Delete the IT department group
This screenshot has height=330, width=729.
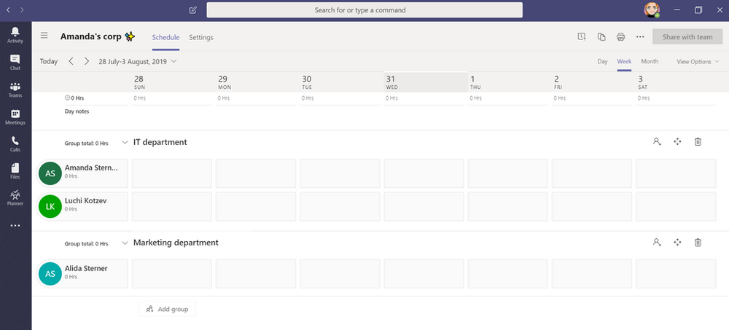coord(698,142)
